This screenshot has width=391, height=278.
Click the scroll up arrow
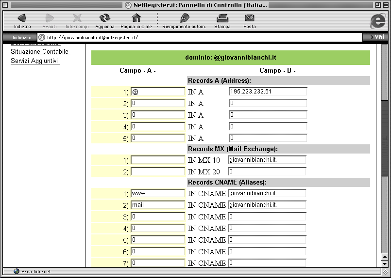tap(385, 257)
